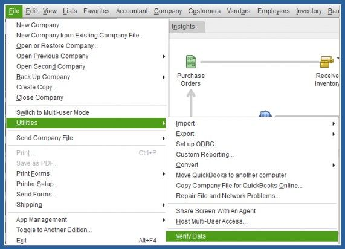Image resolution: width=345 pixels, height=249 pixels.
Task: Open the Company menu
Action: [x=168, y=11]
